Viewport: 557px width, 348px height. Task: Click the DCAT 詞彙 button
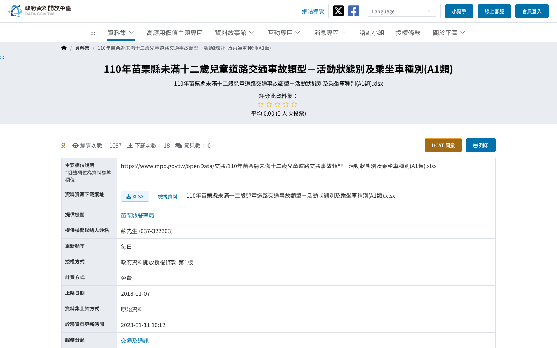[x=443, y=145]
